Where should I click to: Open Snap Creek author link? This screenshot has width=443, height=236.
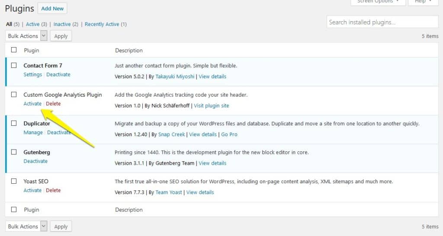pyautogui.click(x=171, y=134)
